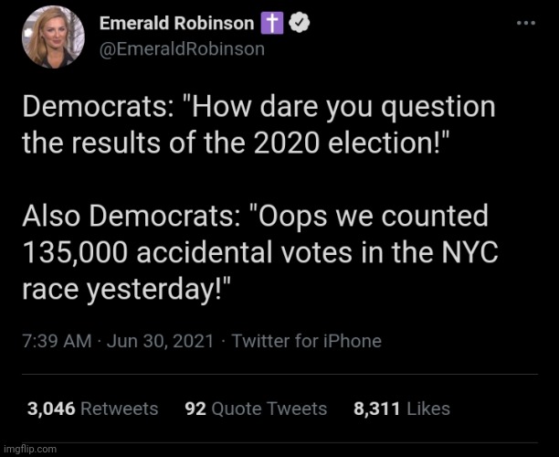This screenshot has height=457, width=559.
Task: Show the 8,311 Likes list
Action: [x=401, y=409]
